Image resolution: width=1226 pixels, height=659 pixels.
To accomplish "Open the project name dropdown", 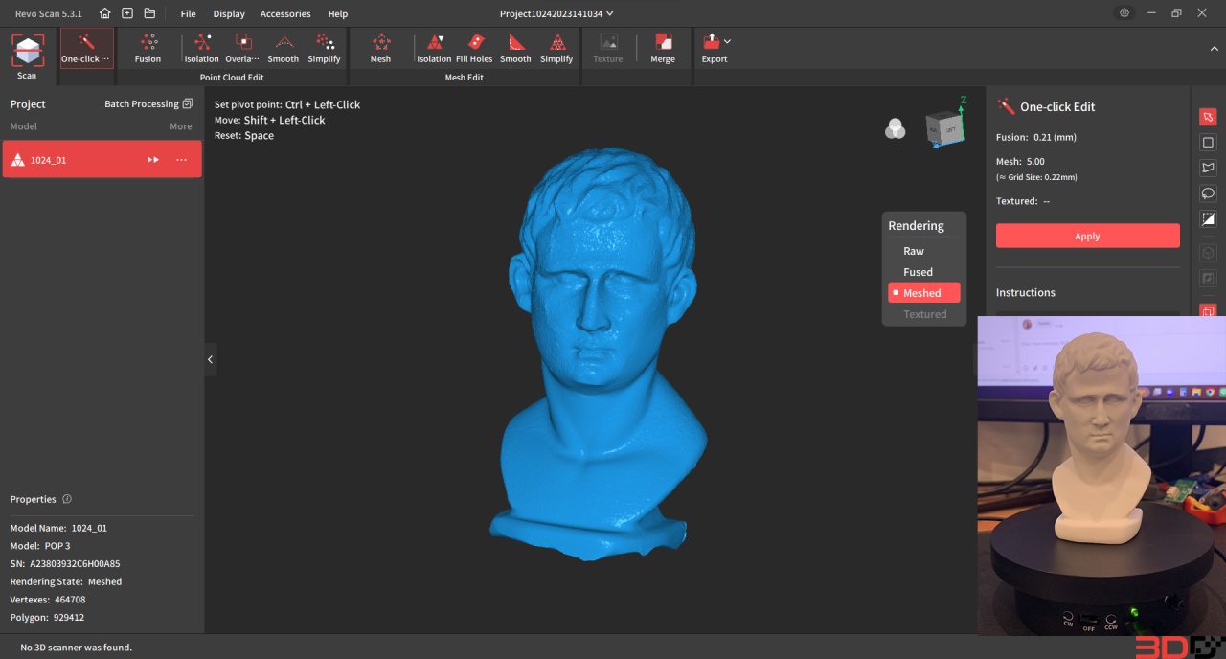I will coord(611,13).
